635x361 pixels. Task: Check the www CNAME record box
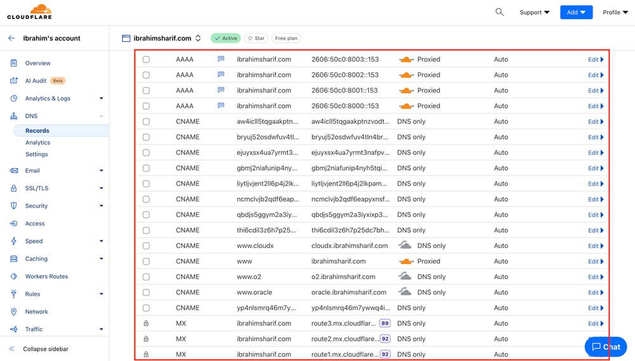(x=146, y=261)
